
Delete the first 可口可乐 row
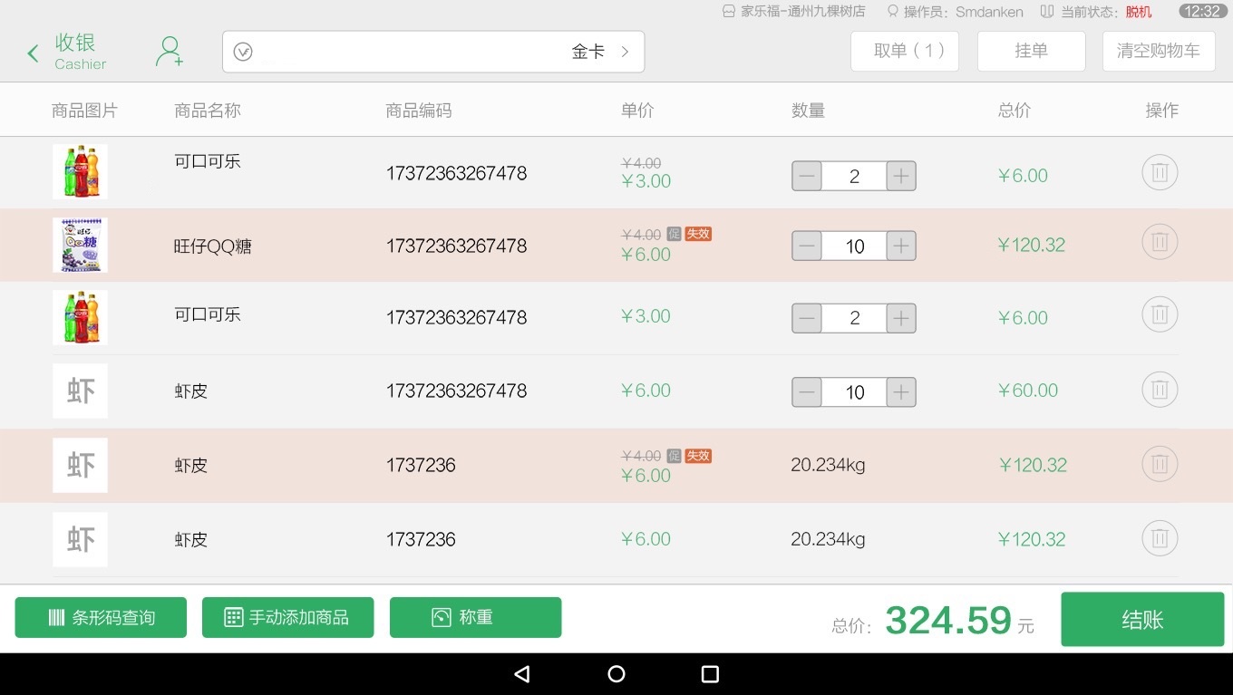coord(1160,172)
